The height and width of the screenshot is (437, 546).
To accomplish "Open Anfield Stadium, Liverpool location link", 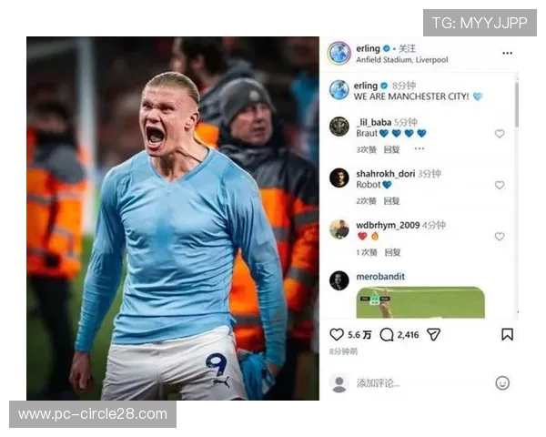I will (402, 60).
